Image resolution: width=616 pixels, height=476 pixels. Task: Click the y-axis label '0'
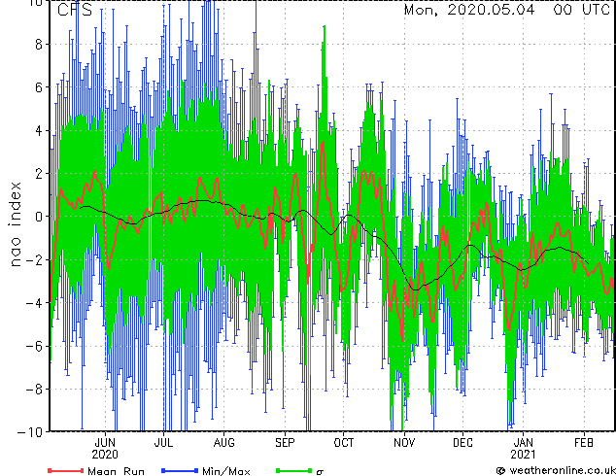pyautogui.click(x=39, y=217)
